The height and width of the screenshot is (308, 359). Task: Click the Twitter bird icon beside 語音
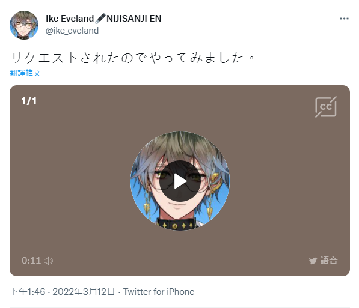[x=313, y=261]
